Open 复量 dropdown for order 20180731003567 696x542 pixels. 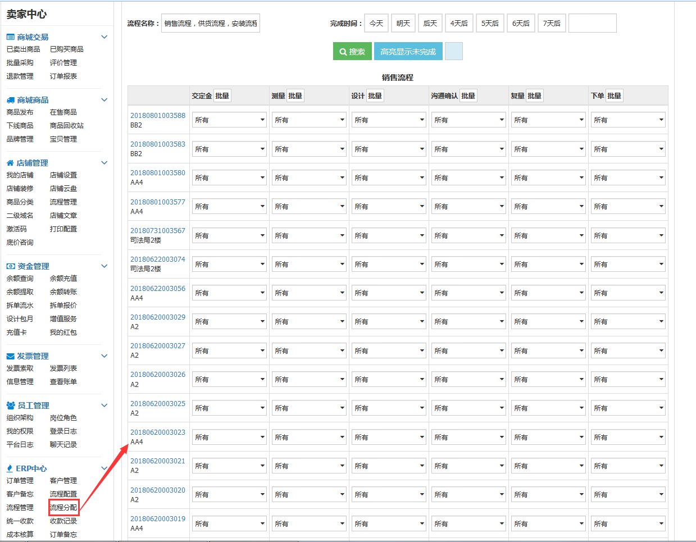point(549,235)
